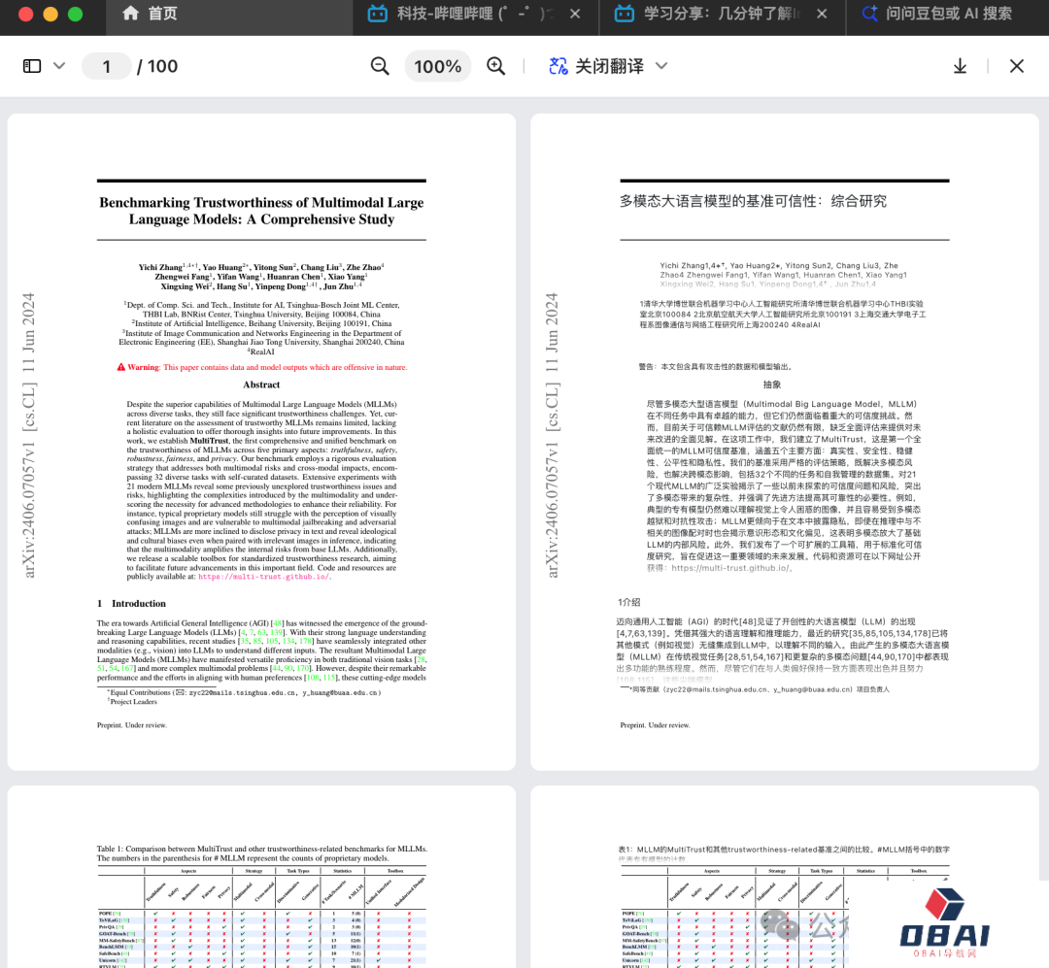Click the translate icon beside 关闭翻译
Screen dimensions: 1049x968
tap(558, 66)
